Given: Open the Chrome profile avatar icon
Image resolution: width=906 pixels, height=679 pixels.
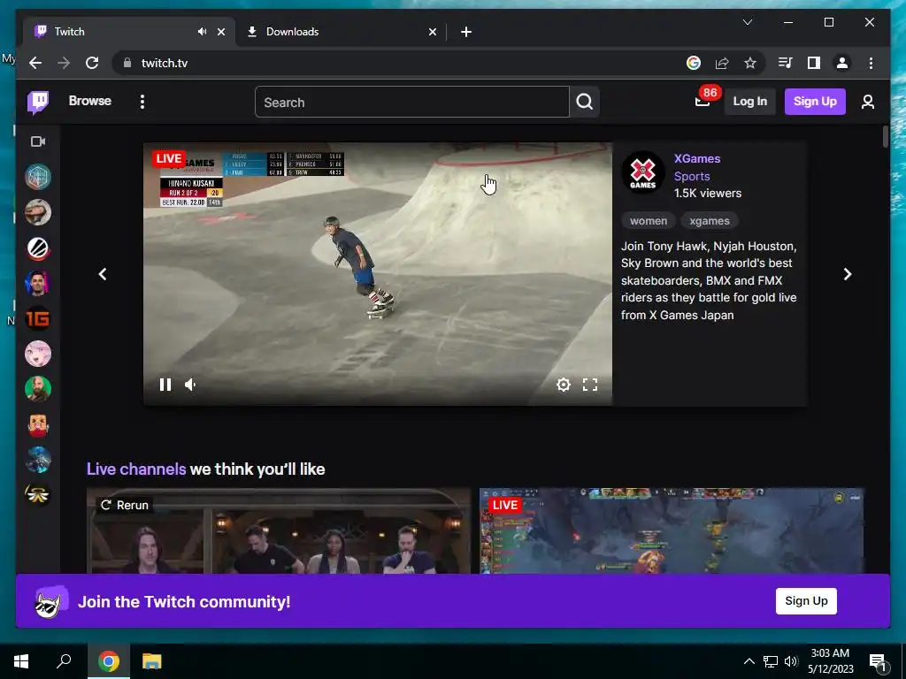Looking at the screenshot, I should [x=842, y=63].
